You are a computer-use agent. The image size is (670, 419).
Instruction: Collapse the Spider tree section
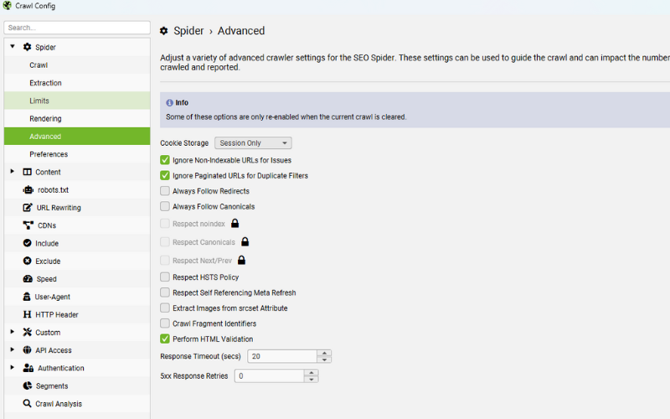click(13, 47)
